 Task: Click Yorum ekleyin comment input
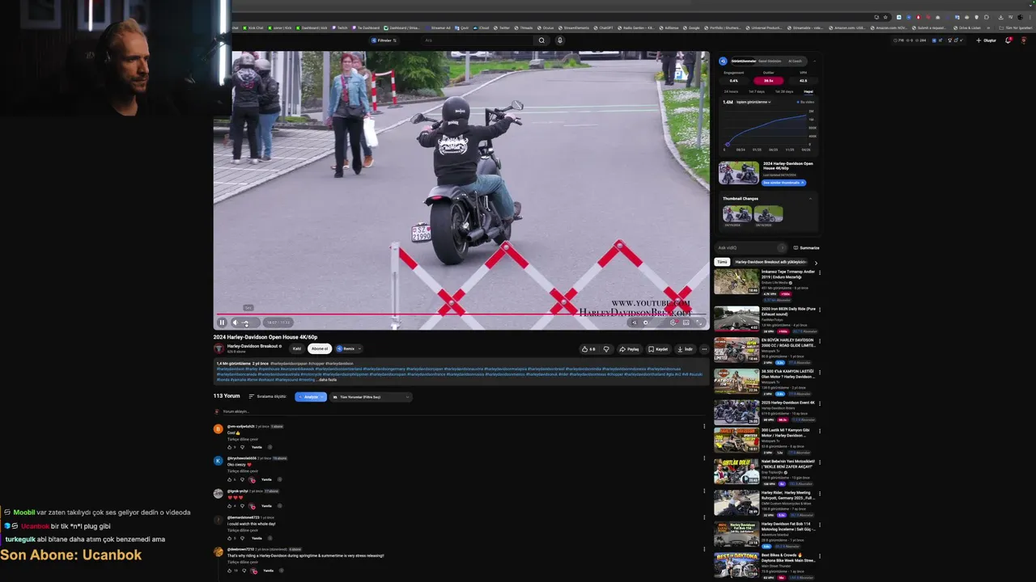461,411
